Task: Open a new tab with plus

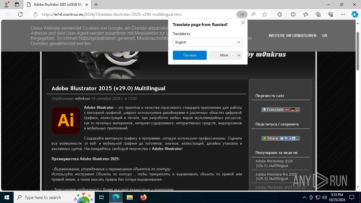Action: (x=96, y=5)
